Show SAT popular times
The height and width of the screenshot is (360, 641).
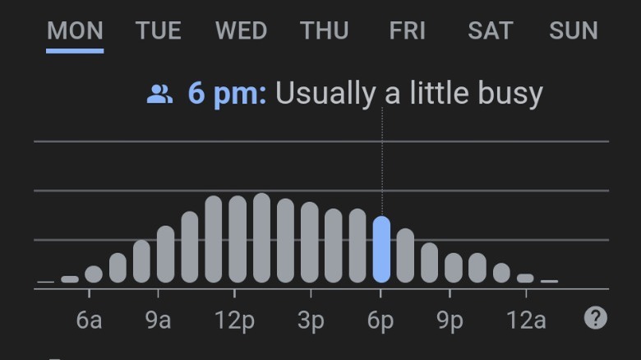tap(490, 31)
